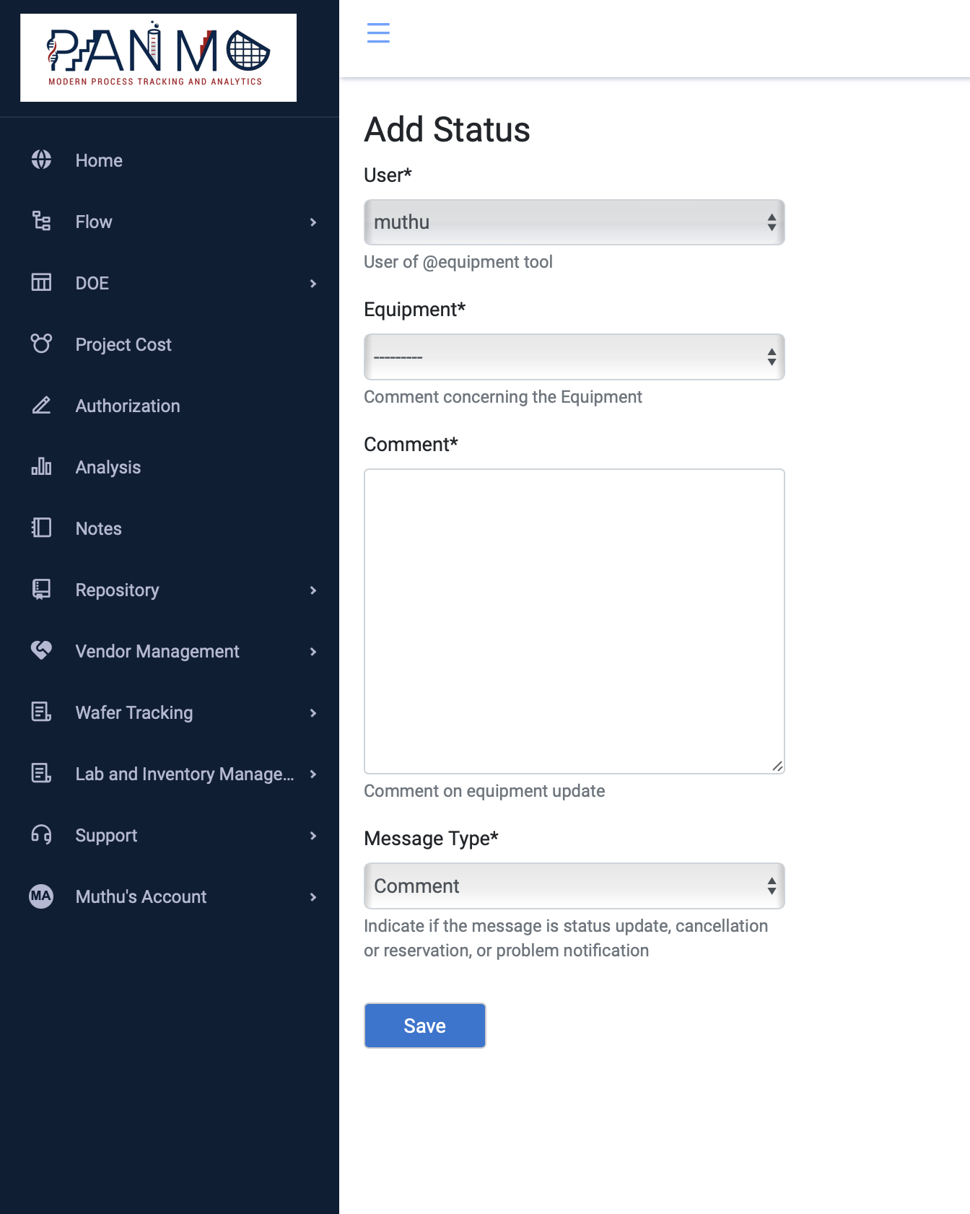Expand the Wafer Tracking chevron
Viewport: 970px width, 1214px height.
pos(313,713)
